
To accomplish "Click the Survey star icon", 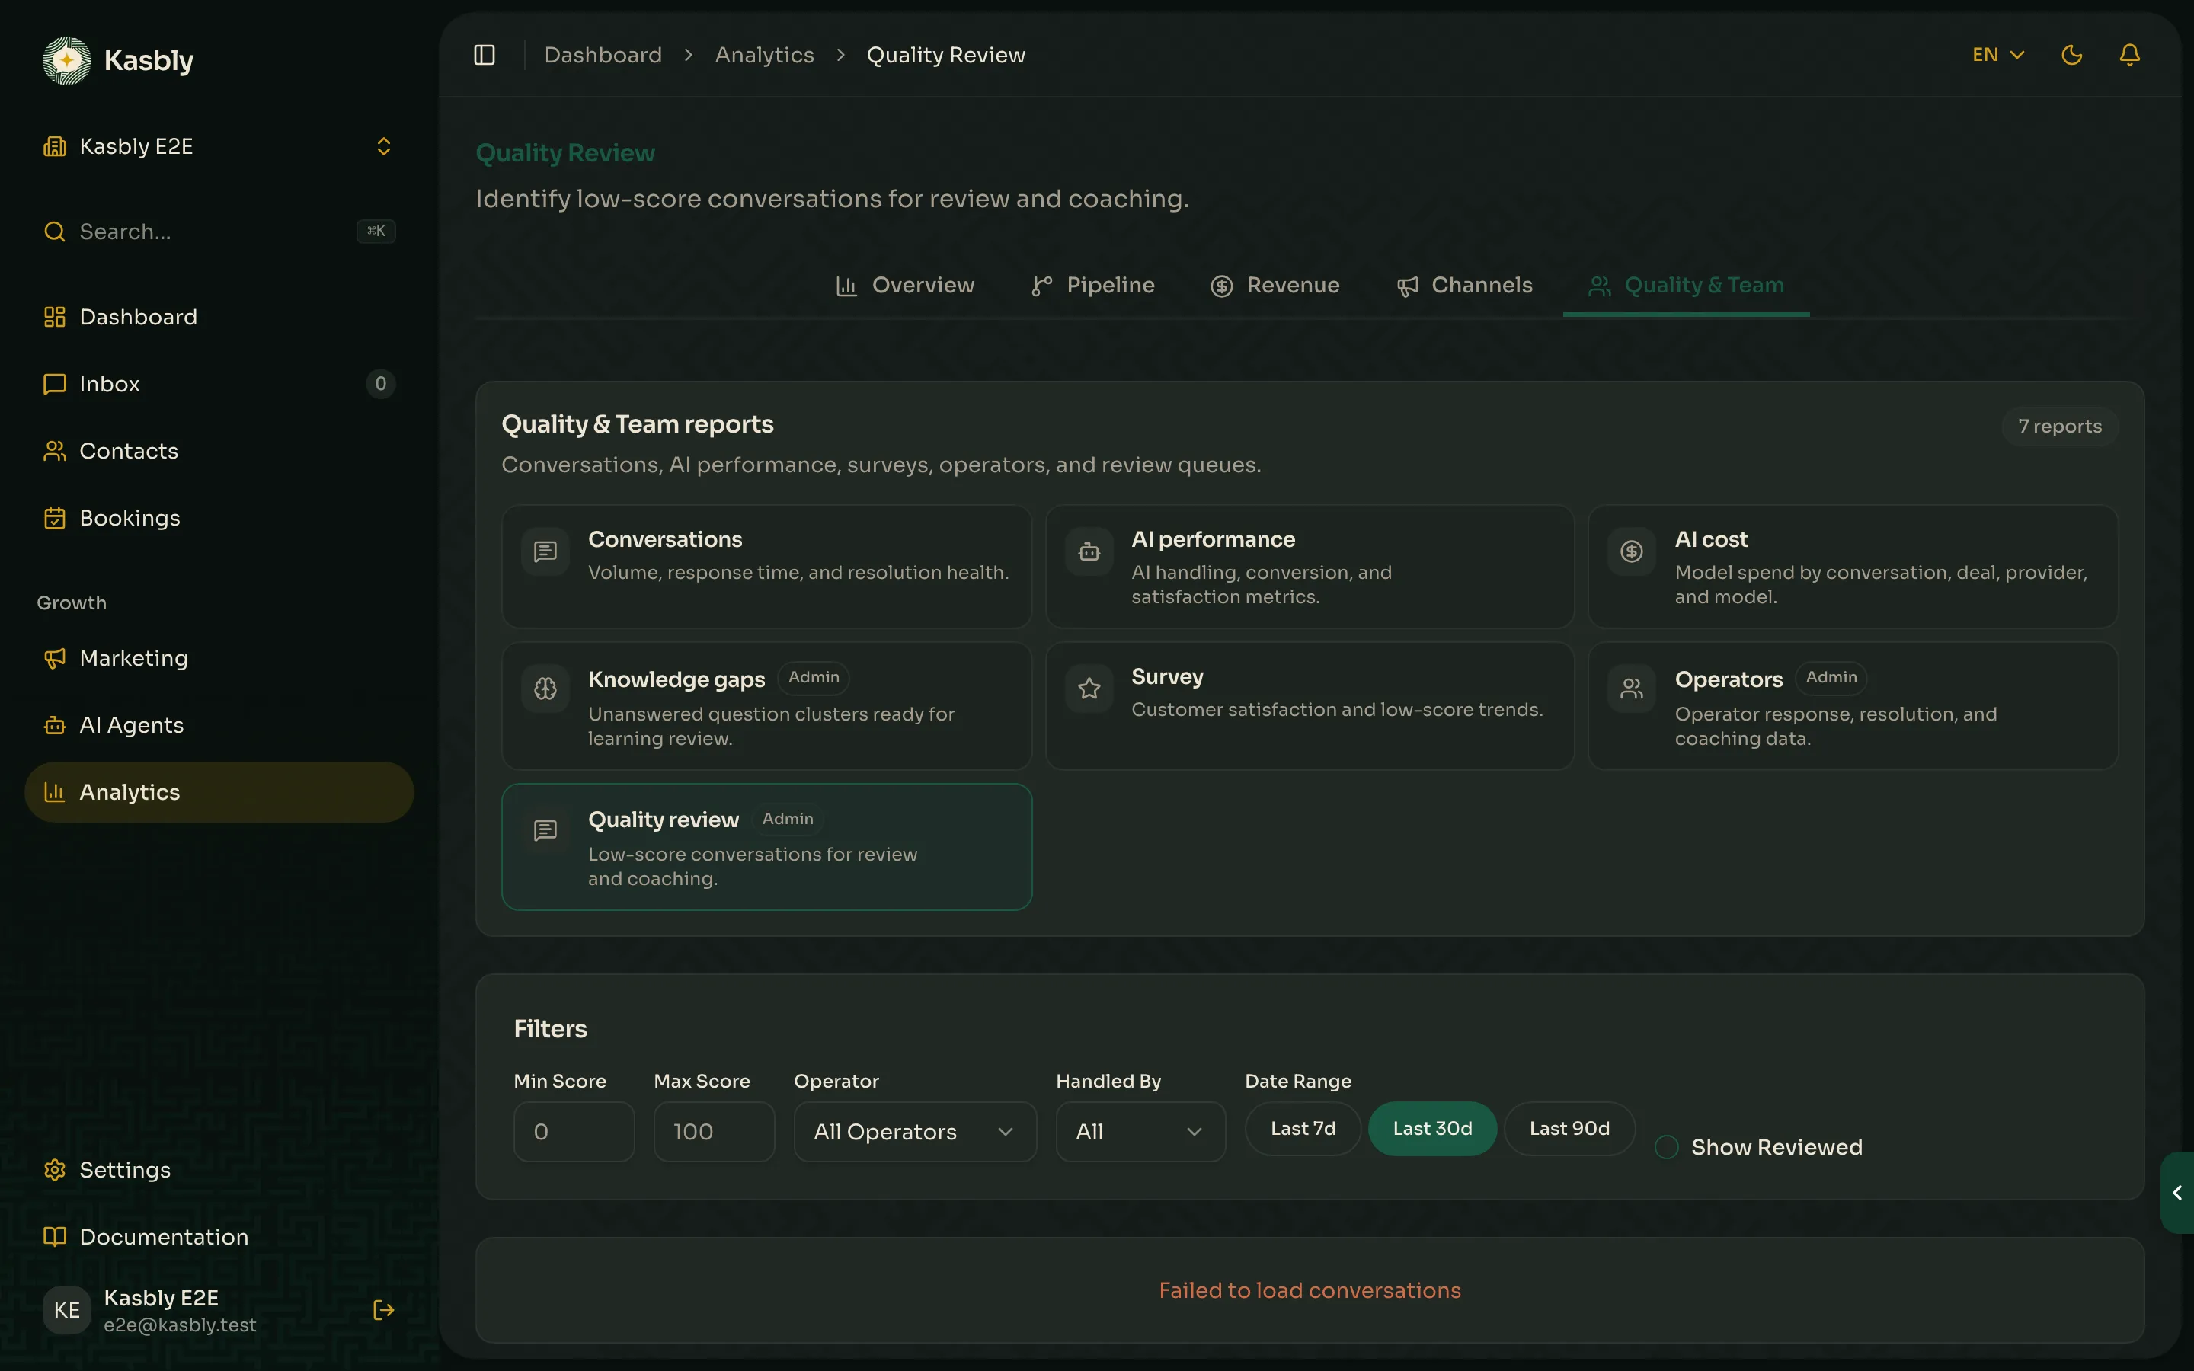I will coord(1089,689).
